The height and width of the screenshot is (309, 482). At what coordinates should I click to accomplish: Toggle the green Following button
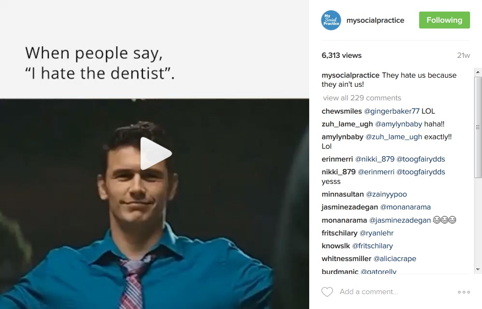click(x=444, y=20)
